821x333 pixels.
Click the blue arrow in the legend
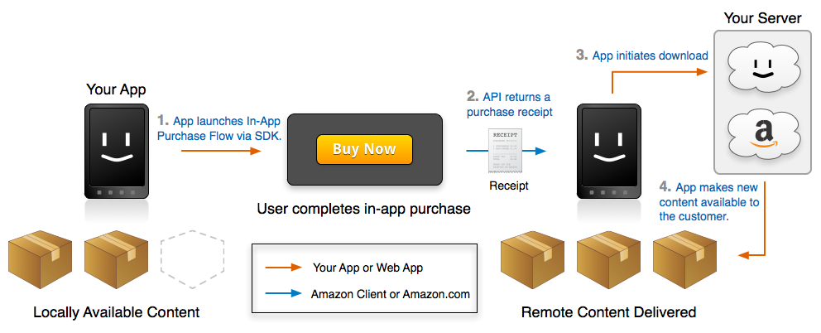(282, 294)
